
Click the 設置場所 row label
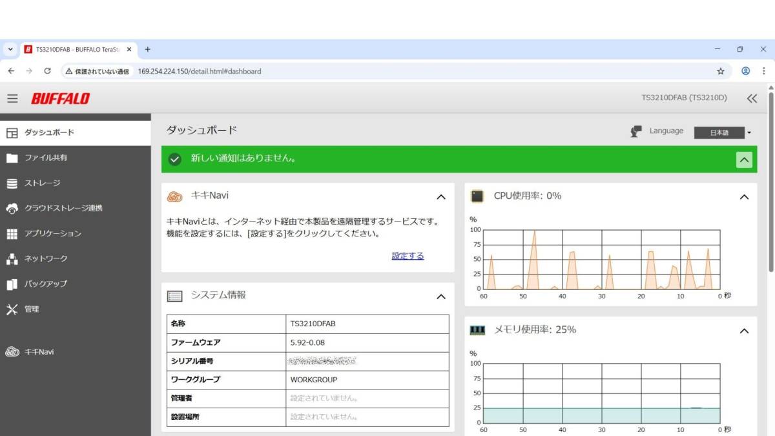185,417
